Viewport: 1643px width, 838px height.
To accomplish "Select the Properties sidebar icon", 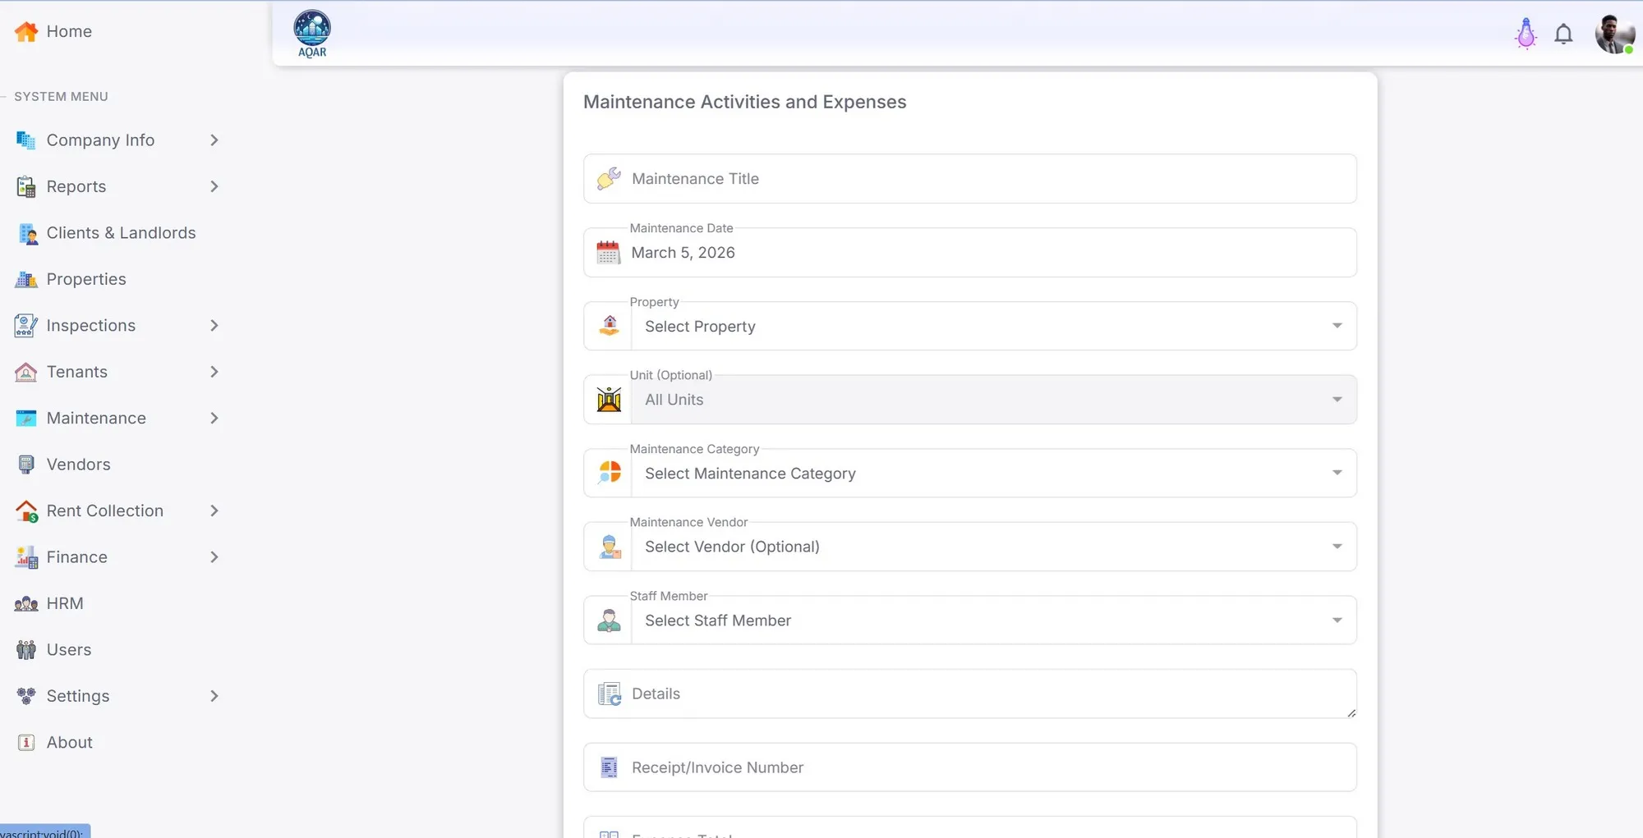I will click(25, 279).
